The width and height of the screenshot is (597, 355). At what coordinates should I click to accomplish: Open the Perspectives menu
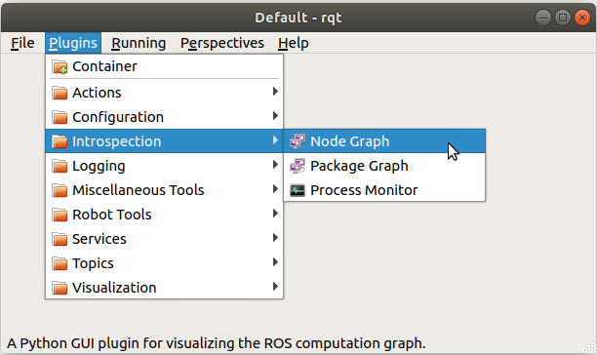tap(222, 43)
